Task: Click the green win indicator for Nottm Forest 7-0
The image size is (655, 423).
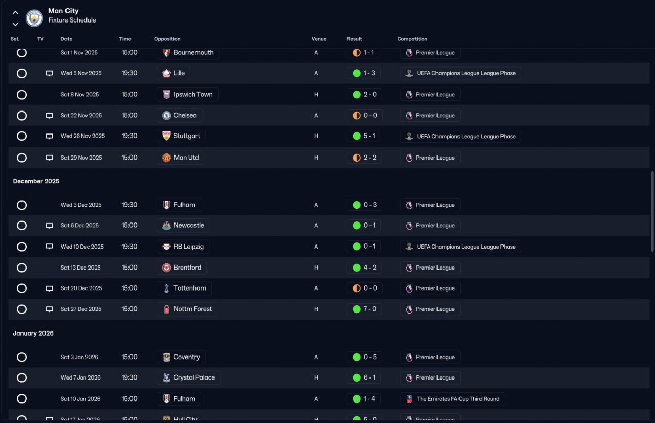Action: click(357, 309)
